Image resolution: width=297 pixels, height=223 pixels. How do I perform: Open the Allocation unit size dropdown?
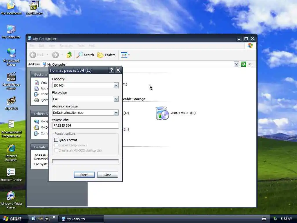pyautogui.click(x=116, y=113)
